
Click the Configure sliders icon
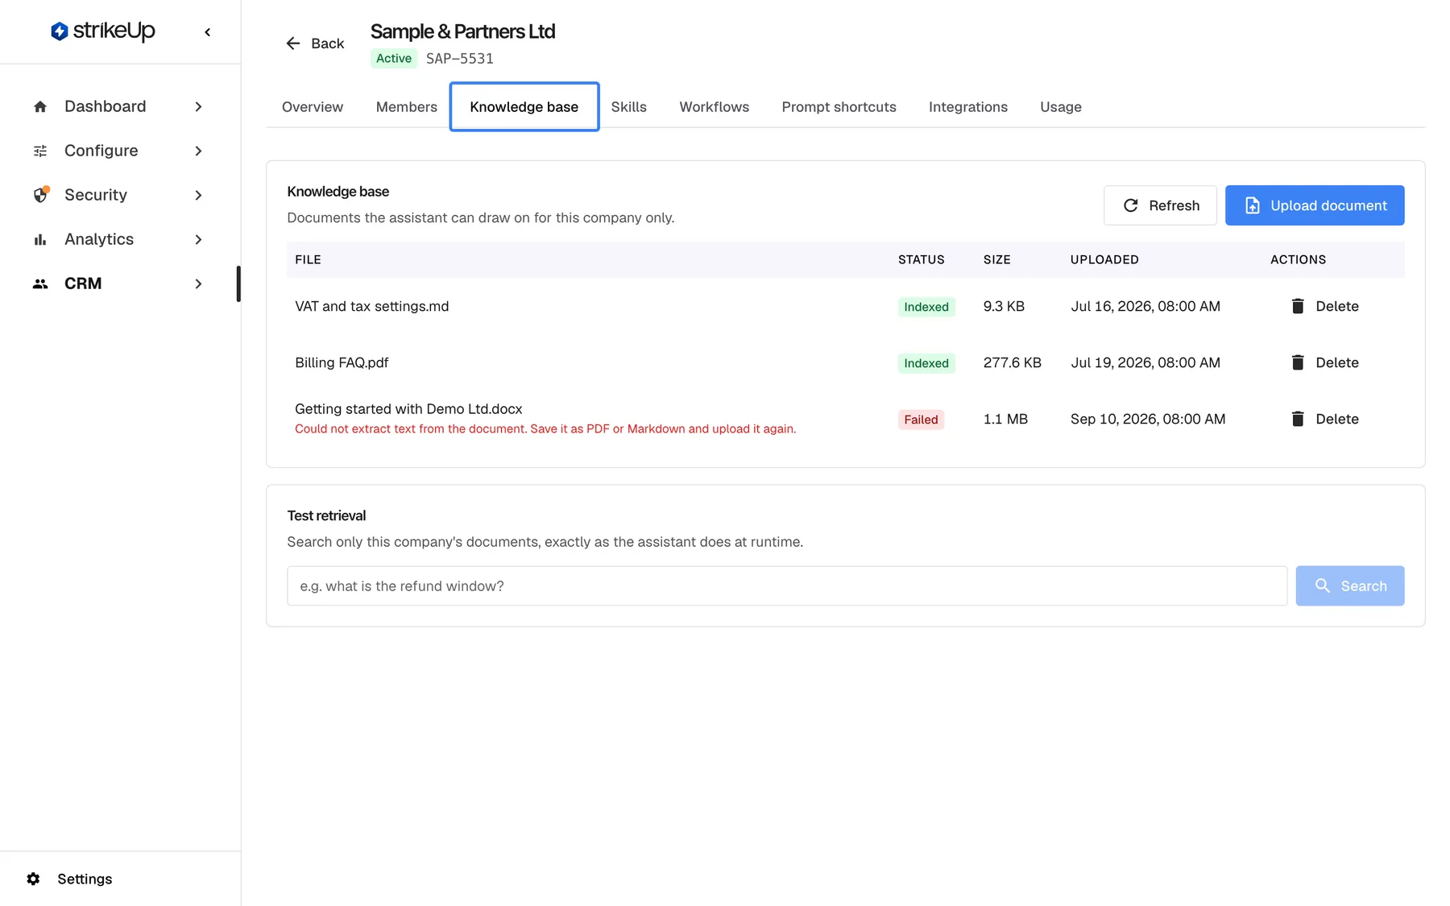[40, 151]
